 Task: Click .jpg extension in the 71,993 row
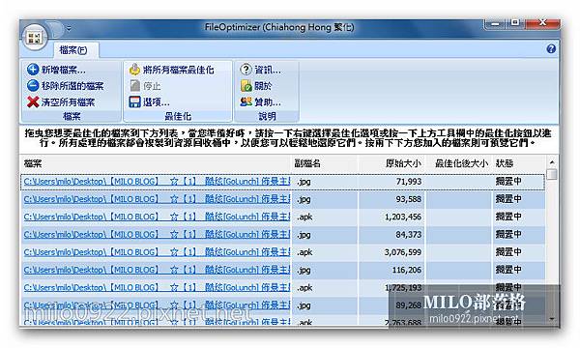point(304,182)
